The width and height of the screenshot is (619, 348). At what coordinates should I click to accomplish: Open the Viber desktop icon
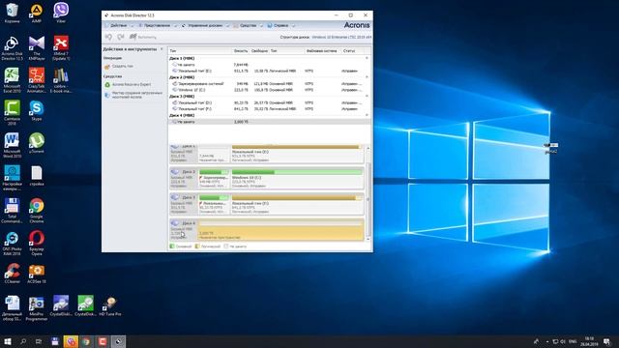pos(61,13)
